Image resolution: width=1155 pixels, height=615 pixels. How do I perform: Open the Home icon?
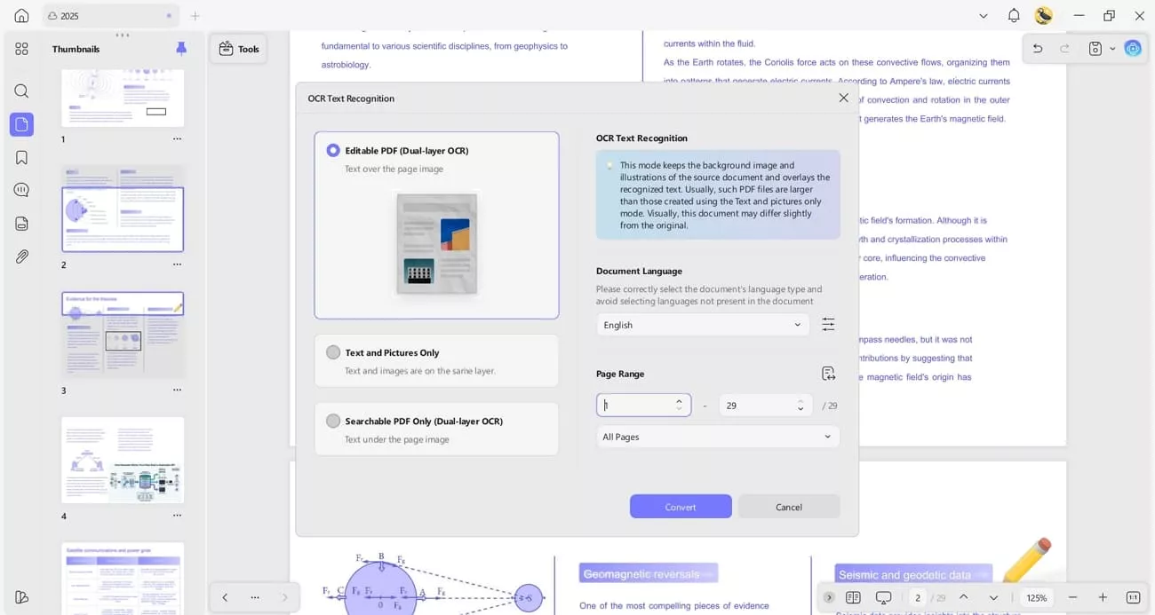click(21, 15)
